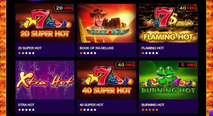
Task: Launch the Flaming Hot game image
Action: [169, 23]
